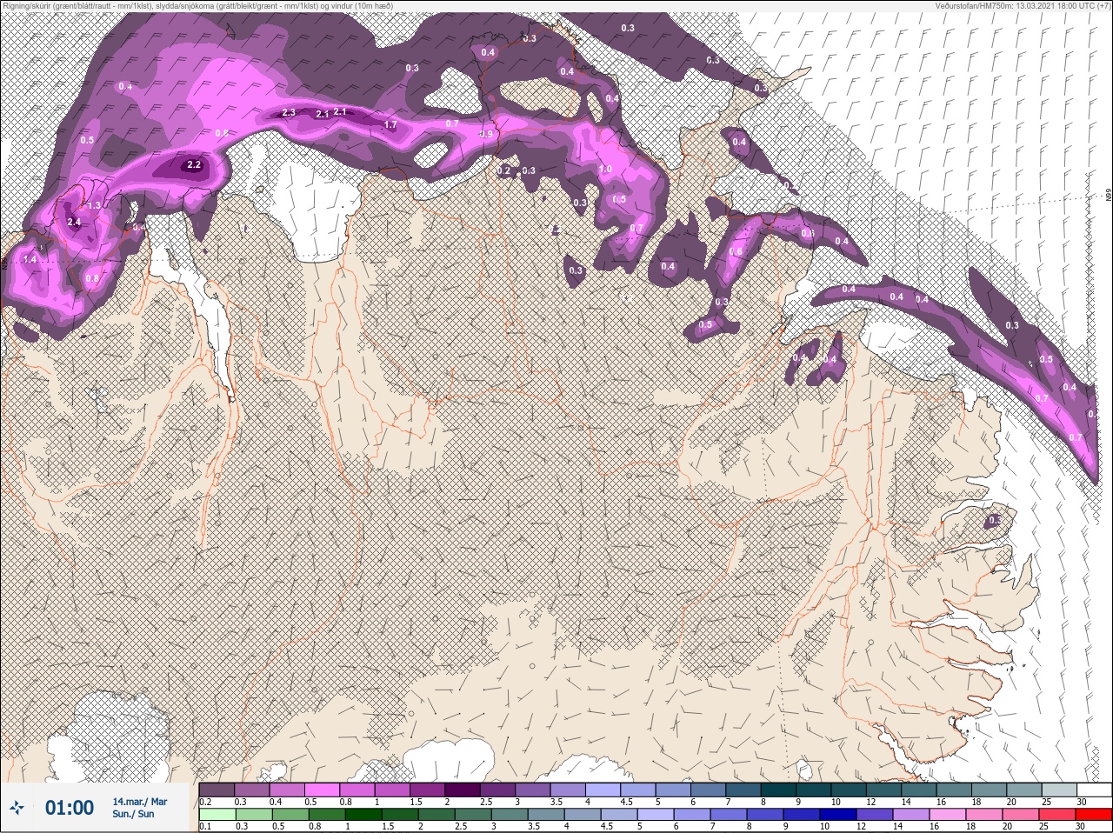This screenshot has height=833, width=1113.
Task: Click the 1.7 precipitation value on map
Action: [x=390, y=125]
